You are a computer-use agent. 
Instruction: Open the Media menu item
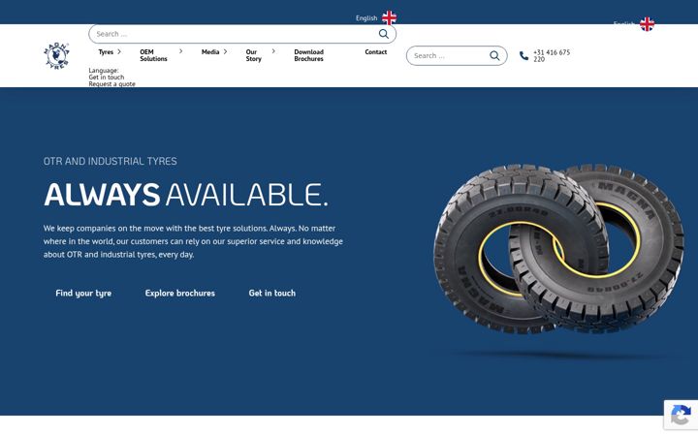(x=210, y=52)
